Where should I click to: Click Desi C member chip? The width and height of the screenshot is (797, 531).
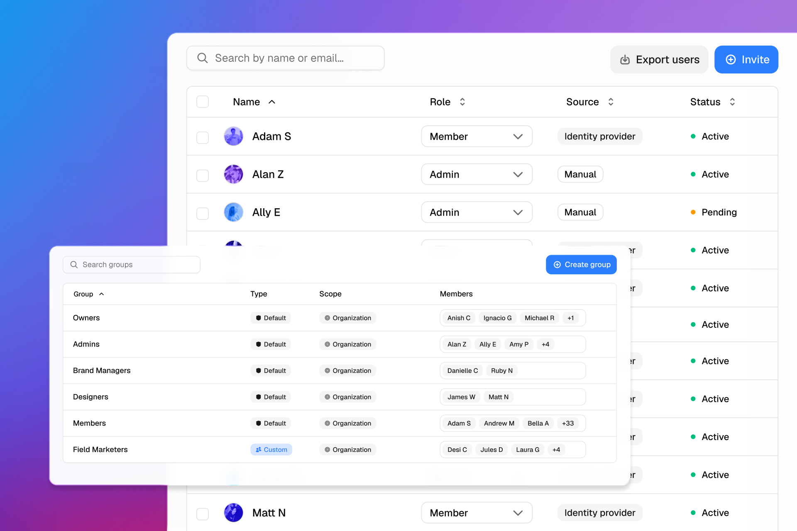coord(457,450)
